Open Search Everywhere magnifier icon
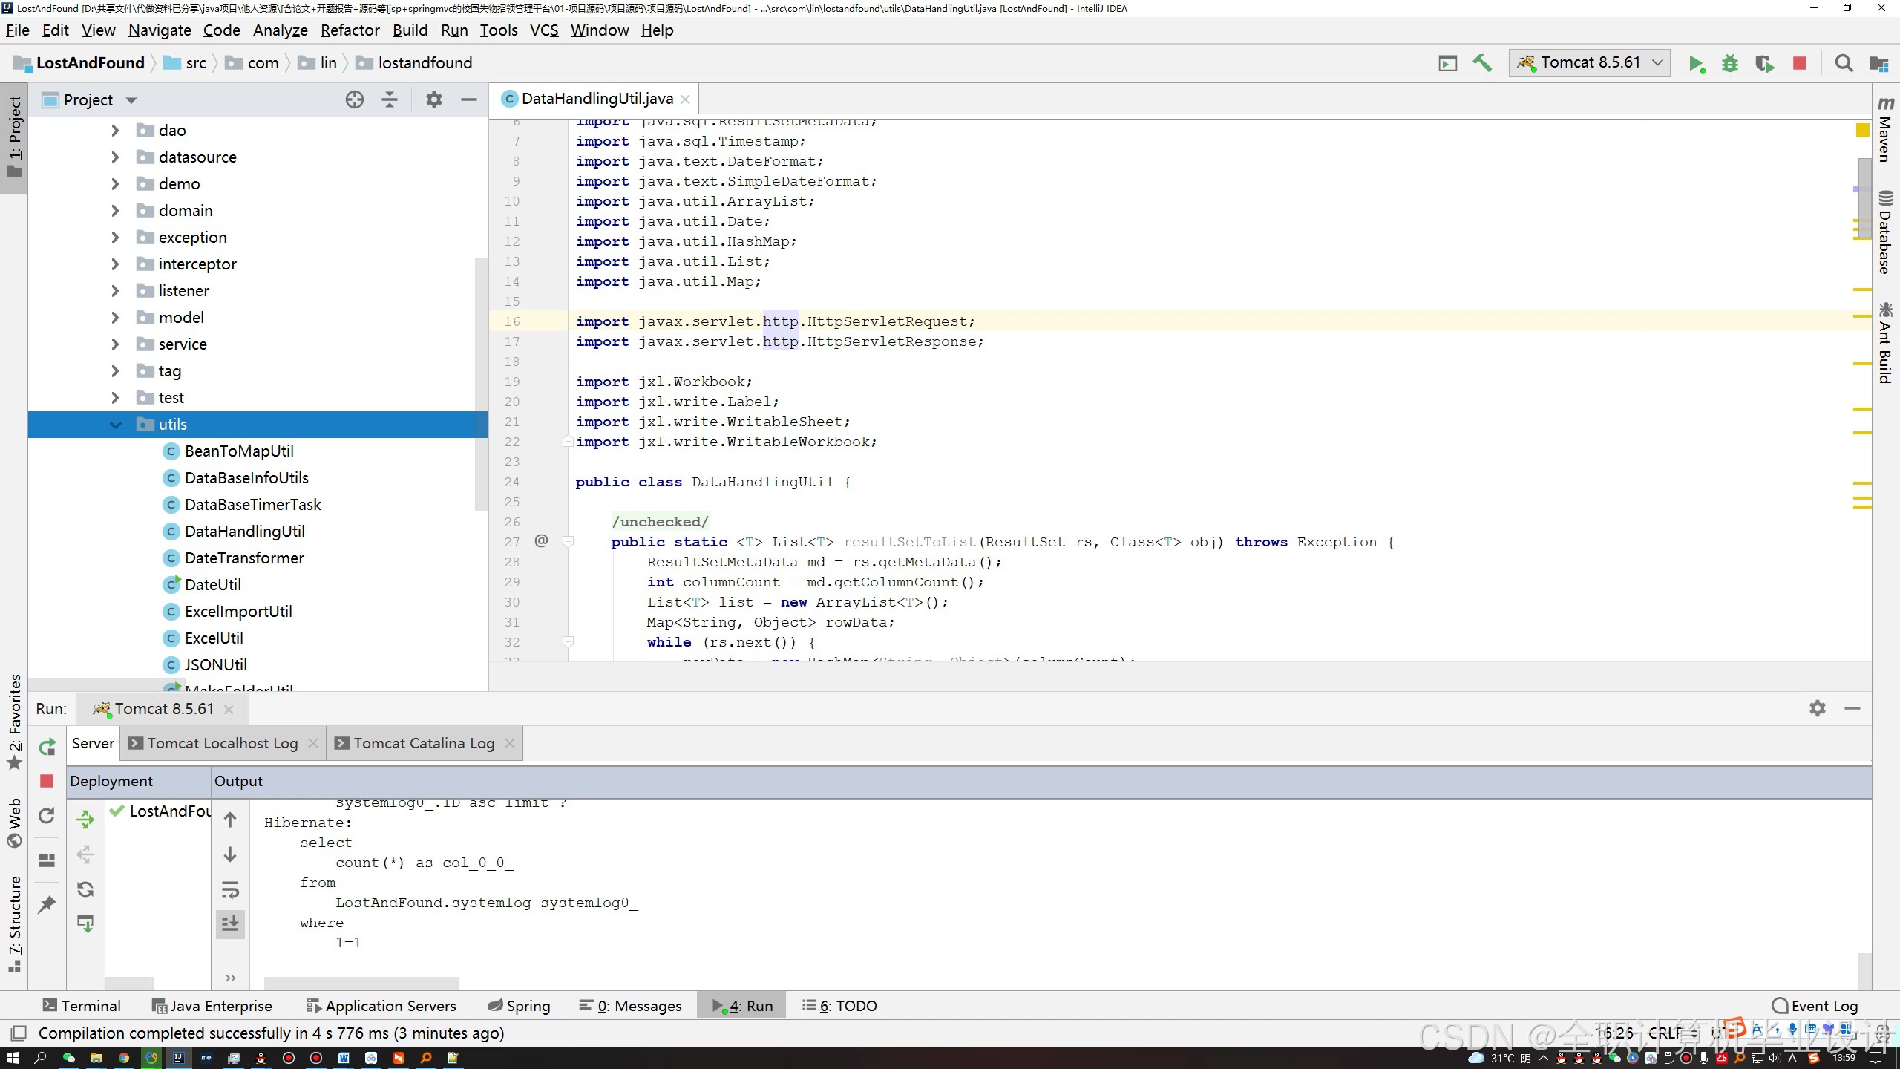1900x1069 pixels. point(1844,64)
